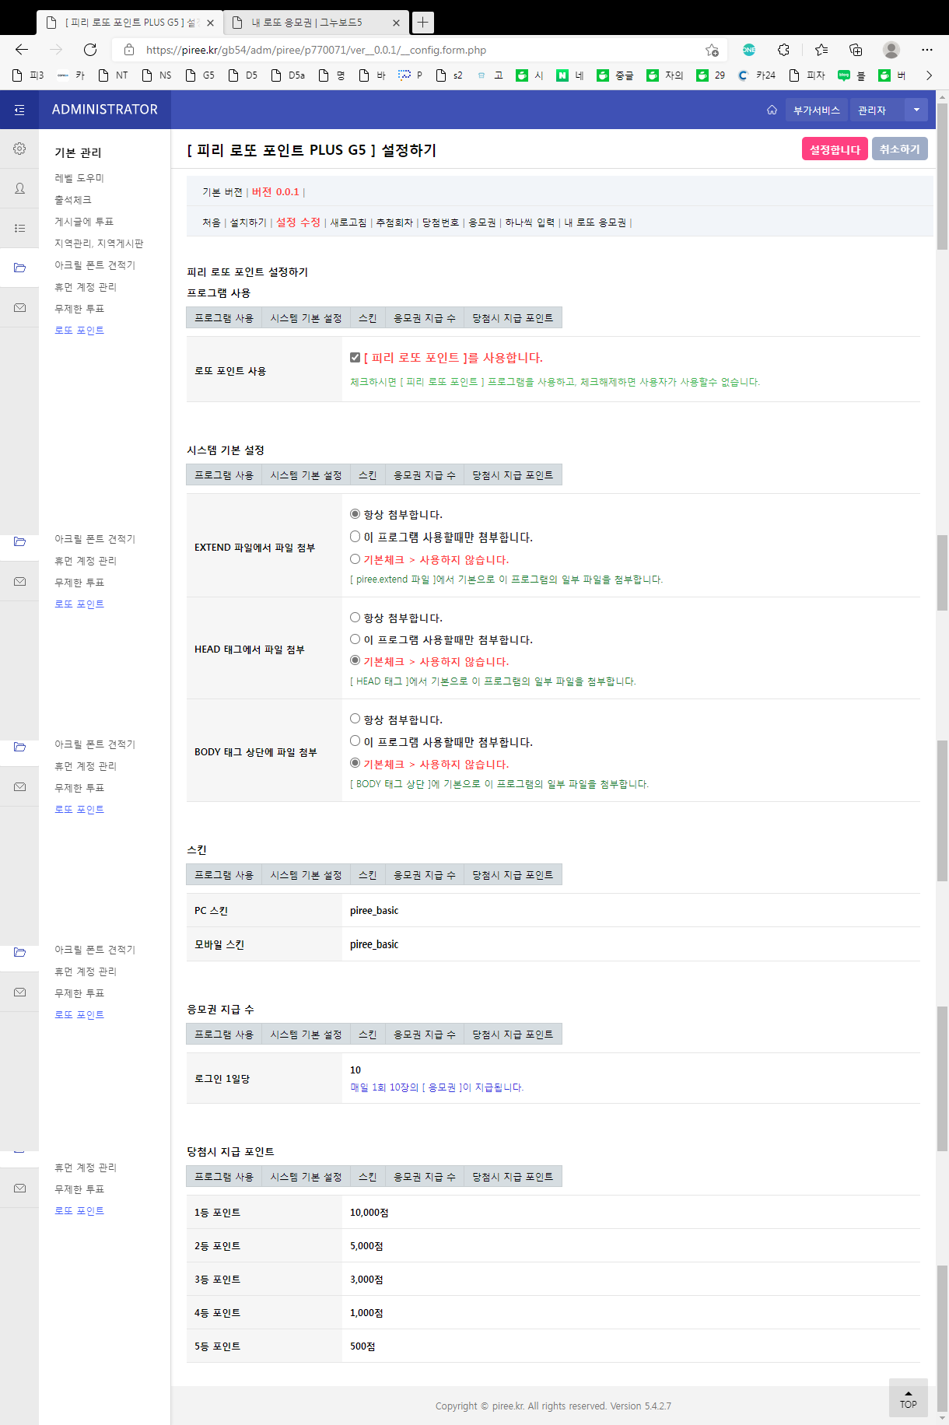The image size is (949, 1425).
Task: Open browser extensions puzzle icon
Action: (783, 50)
